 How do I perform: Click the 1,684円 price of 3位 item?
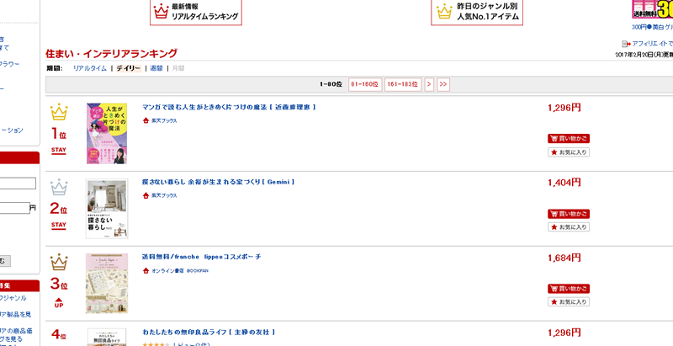tap(564, 258)
